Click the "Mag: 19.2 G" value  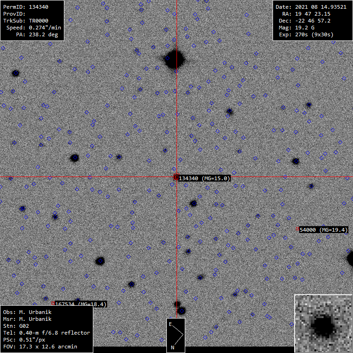[296, 28]
